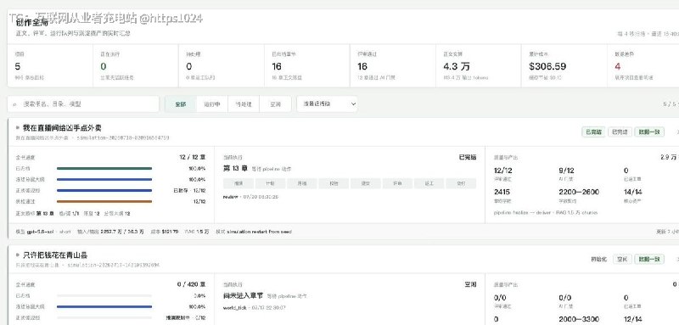The width and height of the screenshot is (679, 325).
Task: Click the 2415 chapter word value
Action: click(502, 192)
